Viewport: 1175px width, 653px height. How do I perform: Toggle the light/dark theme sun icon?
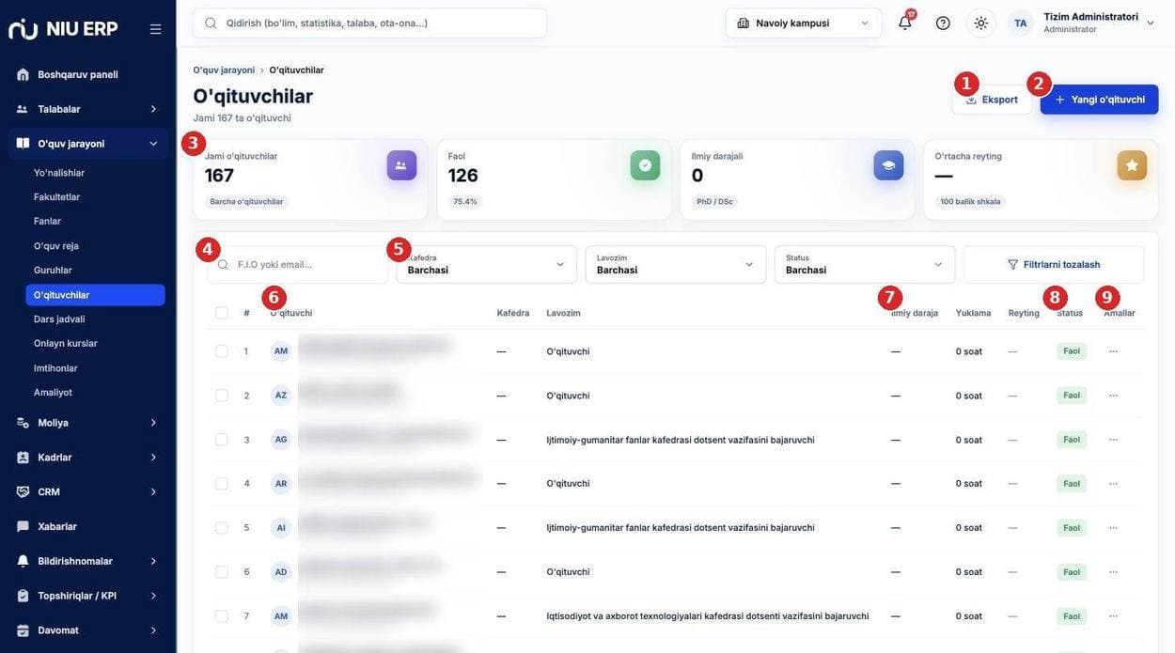pyautogui.click(x=981, y=23)
